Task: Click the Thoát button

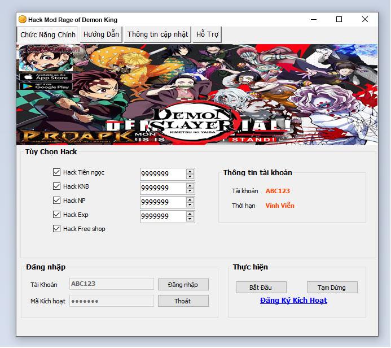Action: [x=183, y=301]
